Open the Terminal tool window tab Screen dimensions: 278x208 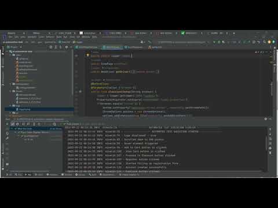67,174
